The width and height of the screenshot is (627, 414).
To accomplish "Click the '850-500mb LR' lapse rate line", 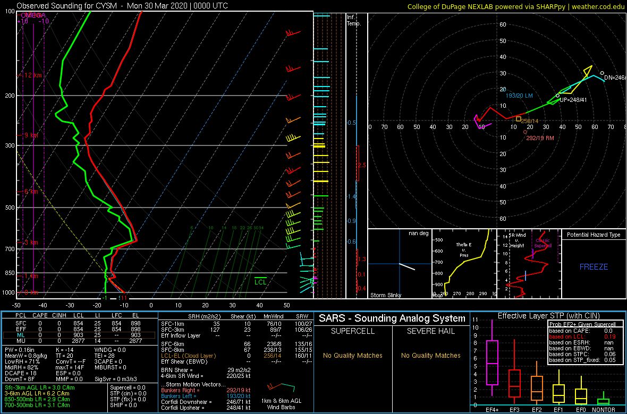I will (38, 399).
